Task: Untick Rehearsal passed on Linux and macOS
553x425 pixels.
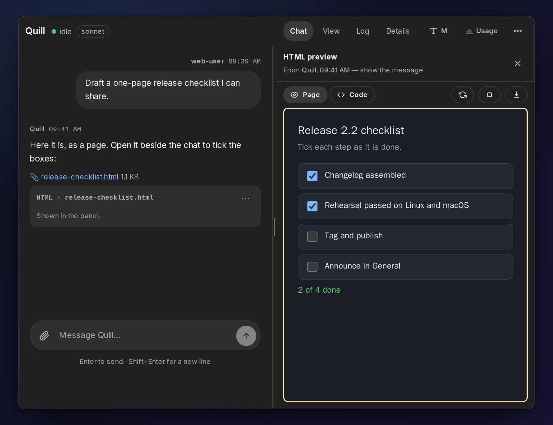Action: (312, 206)
